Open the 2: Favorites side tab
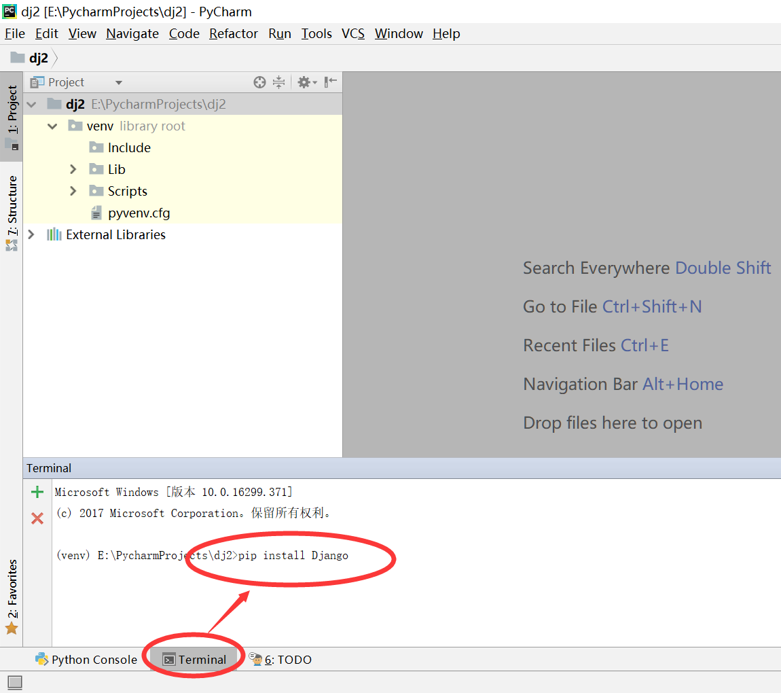 (12, 597)
